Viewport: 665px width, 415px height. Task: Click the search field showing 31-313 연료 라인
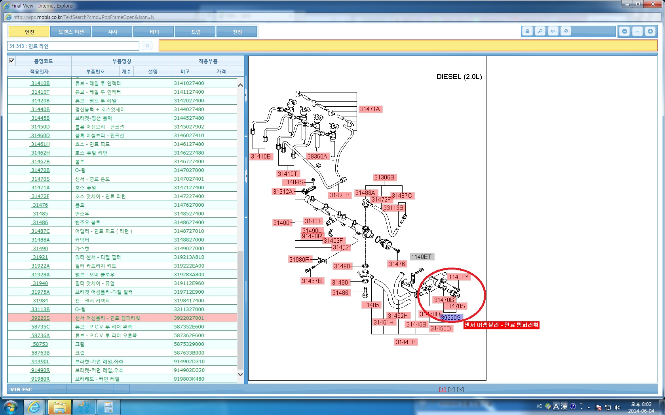point(73,46)
